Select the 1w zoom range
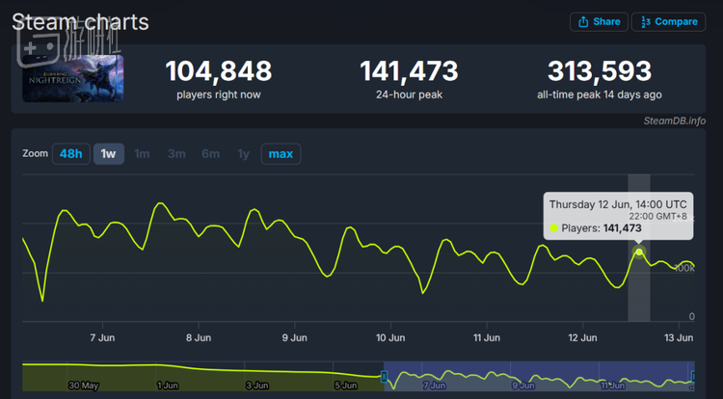 point(108,154)
